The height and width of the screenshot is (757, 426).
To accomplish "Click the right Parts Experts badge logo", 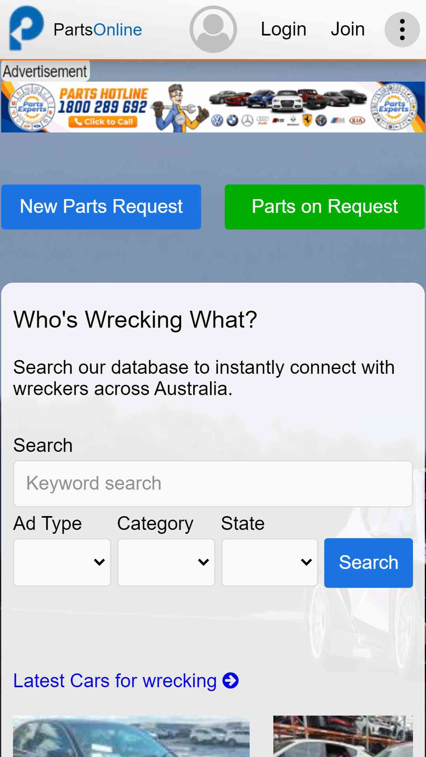I will 393,107.
